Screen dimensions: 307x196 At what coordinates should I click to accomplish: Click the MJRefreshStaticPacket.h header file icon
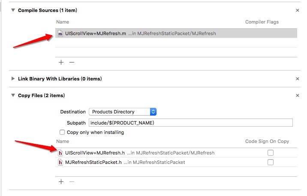60,162
